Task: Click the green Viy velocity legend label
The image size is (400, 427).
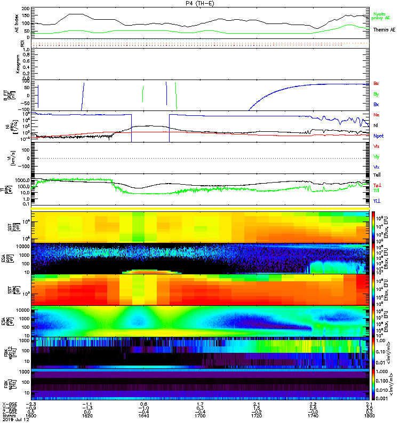Action: [376, 157]
